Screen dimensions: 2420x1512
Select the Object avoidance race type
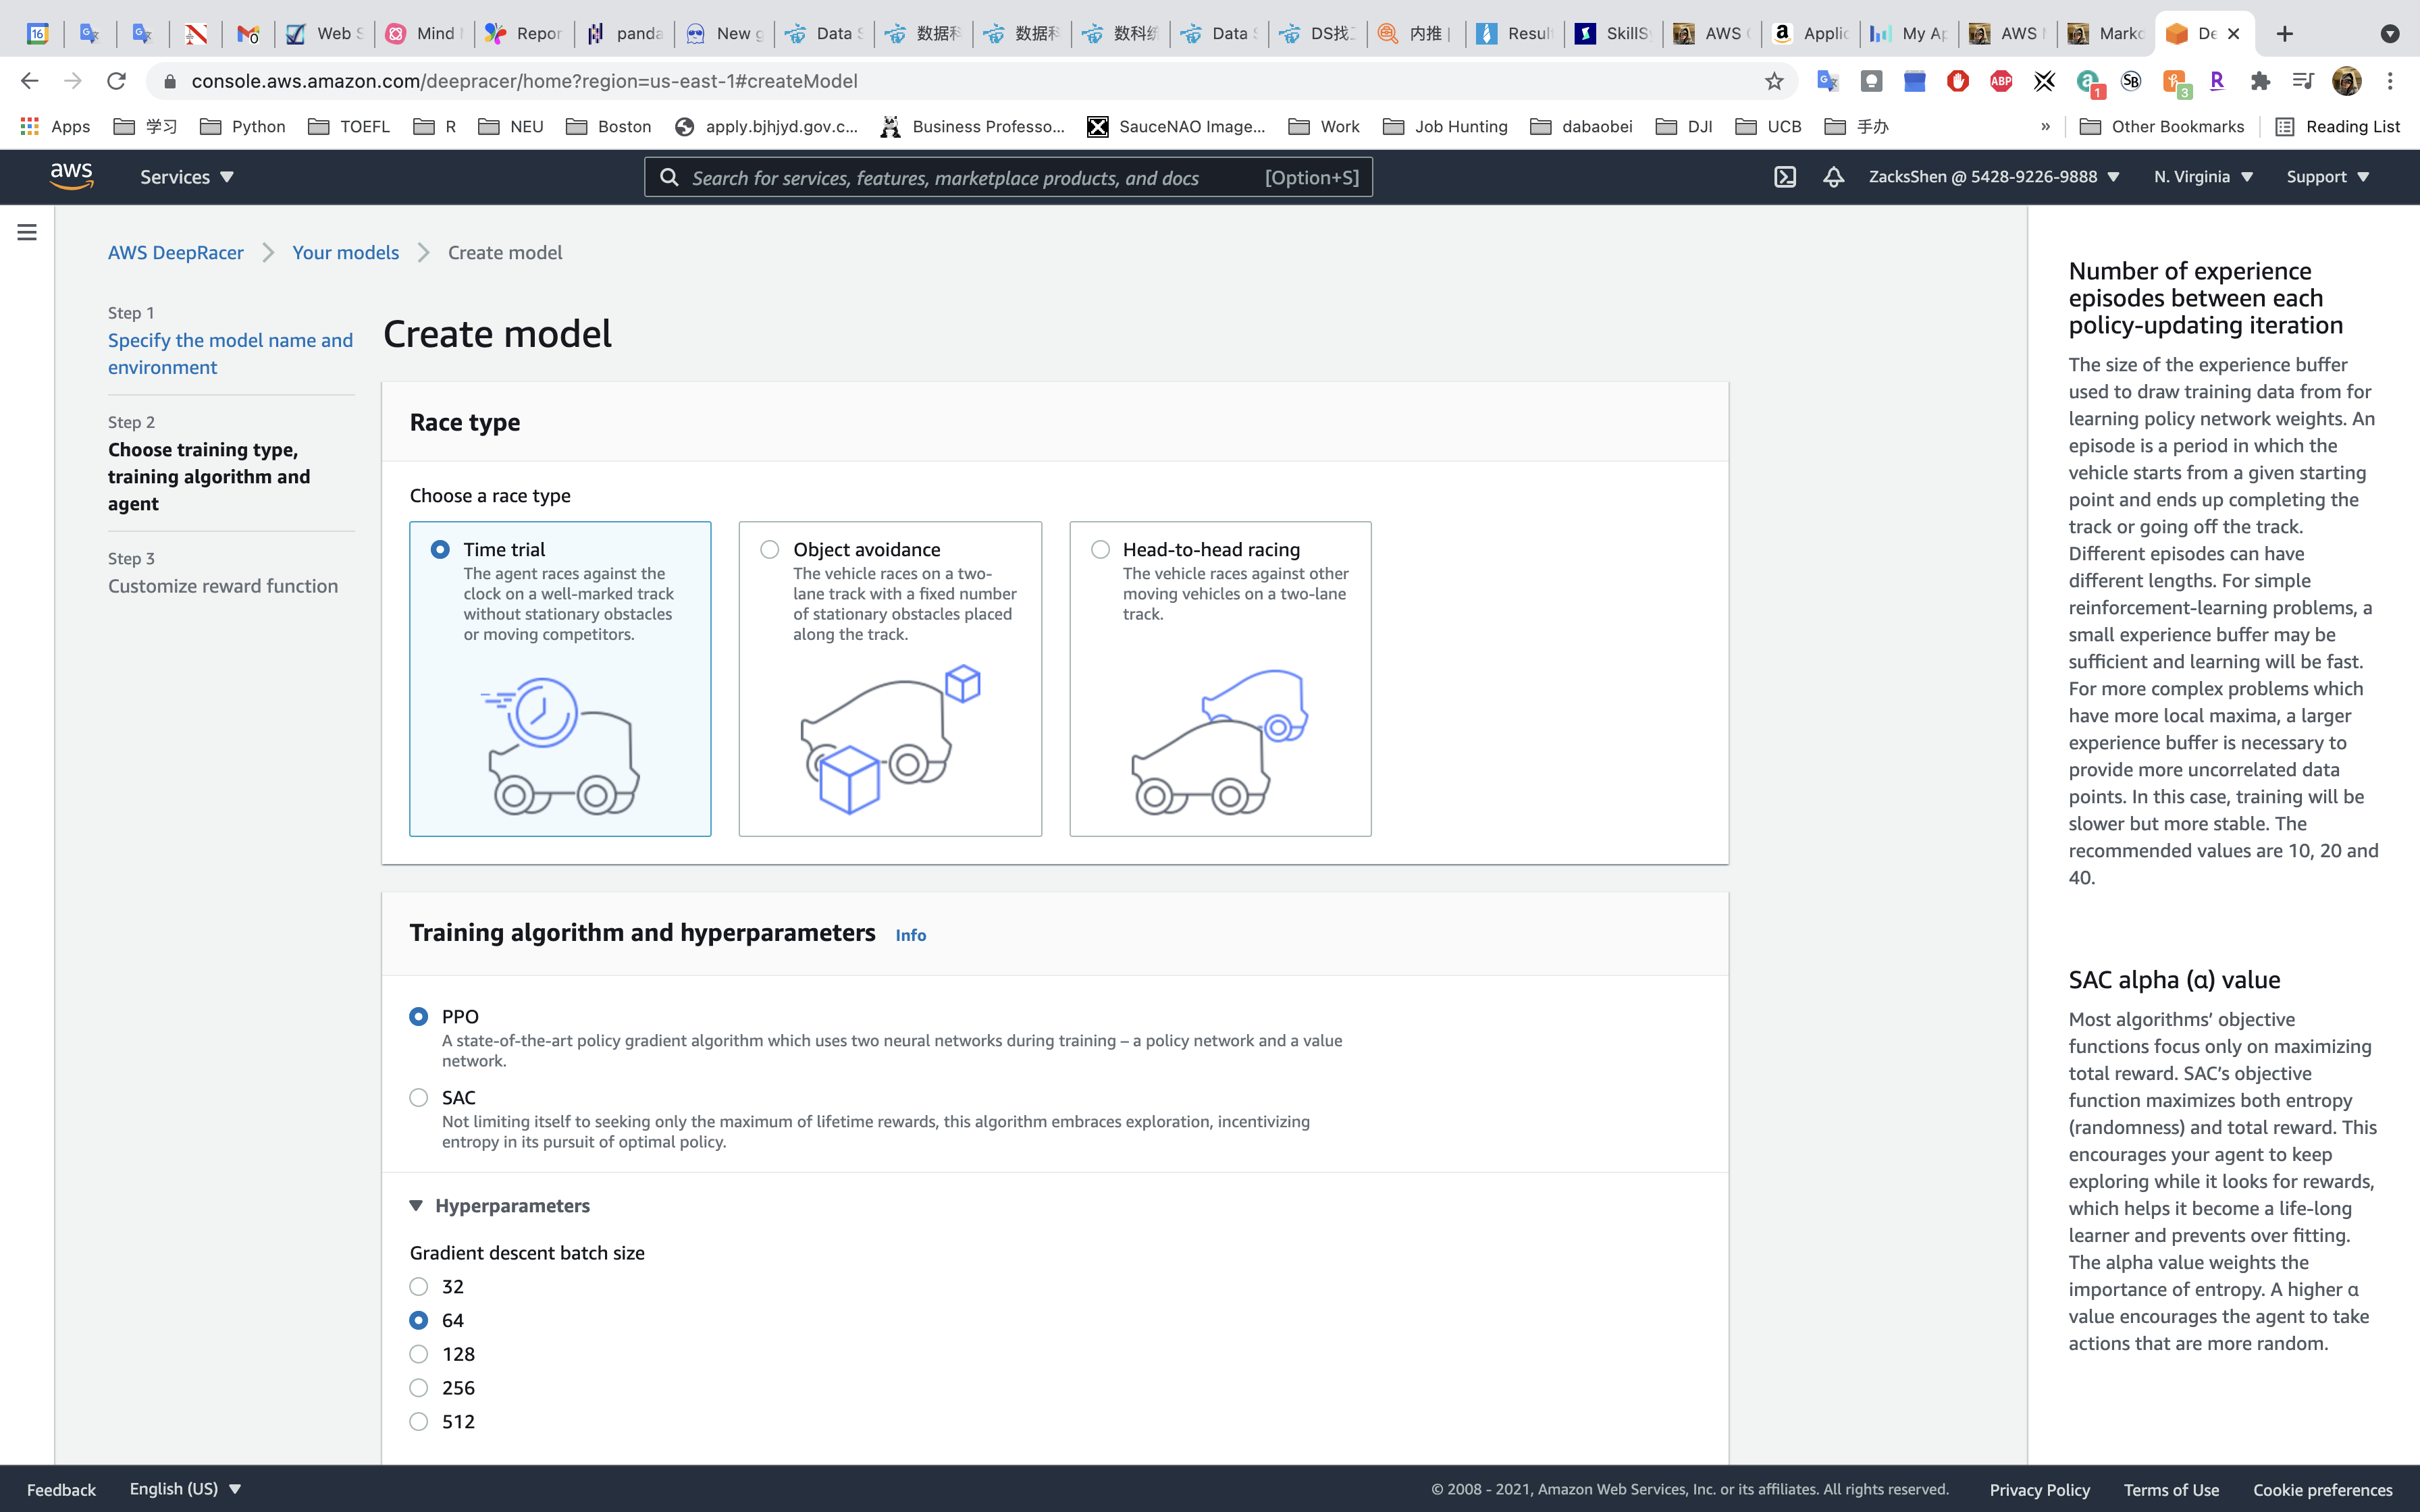769,549
